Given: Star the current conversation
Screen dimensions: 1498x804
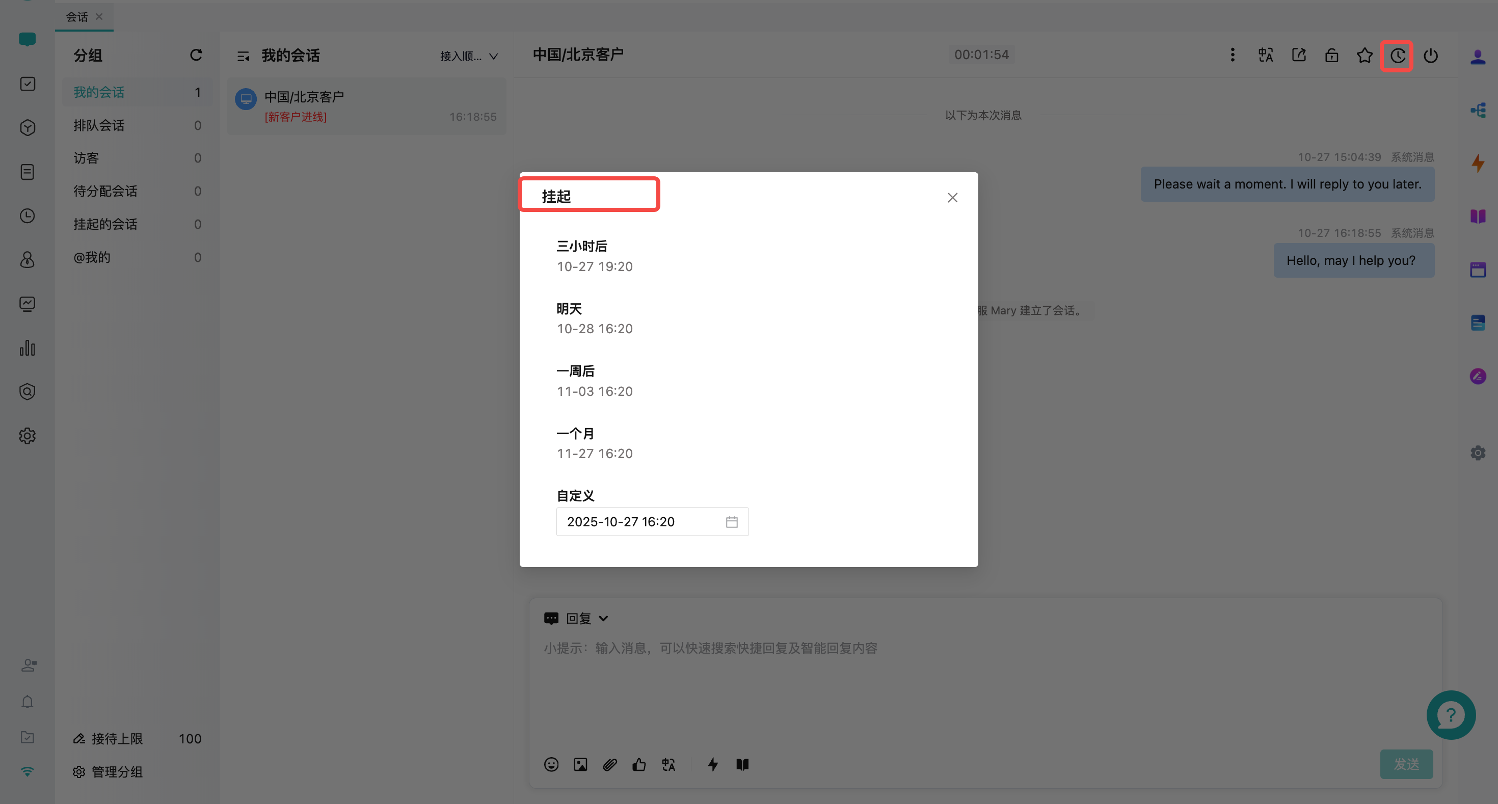Looking at the screenshot, I should point(1365,55).
